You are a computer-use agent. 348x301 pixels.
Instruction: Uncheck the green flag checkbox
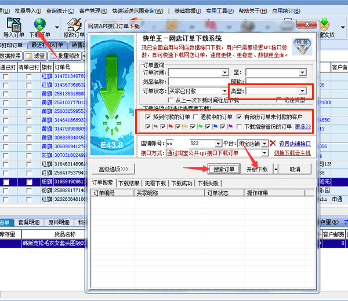(x=193, y=126)
